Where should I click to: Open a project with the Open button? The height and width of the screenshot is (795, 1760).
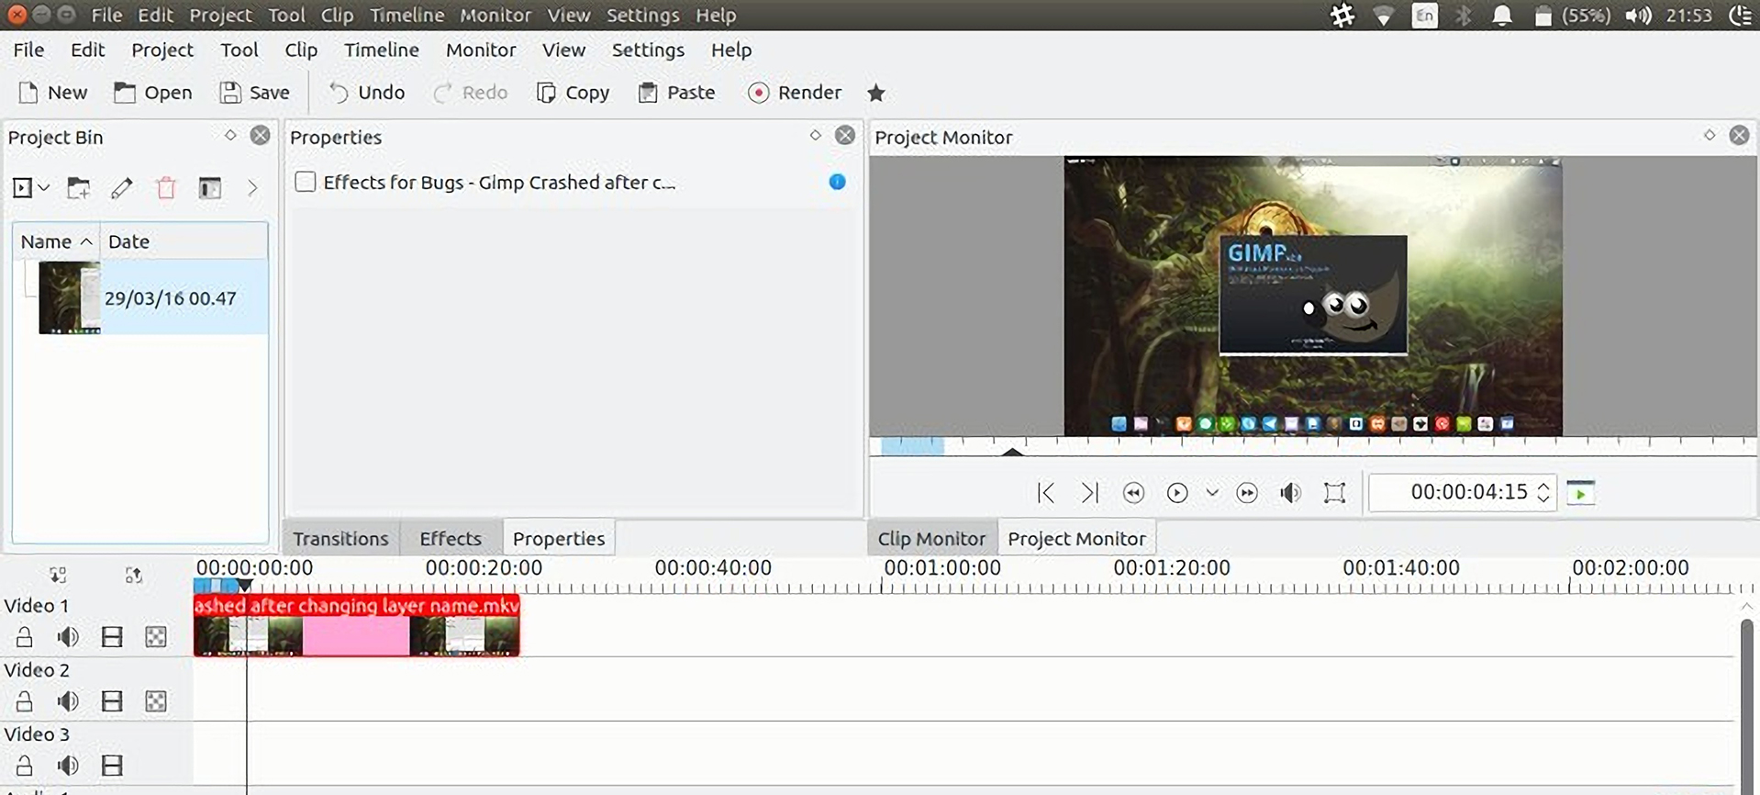[152, 93]
